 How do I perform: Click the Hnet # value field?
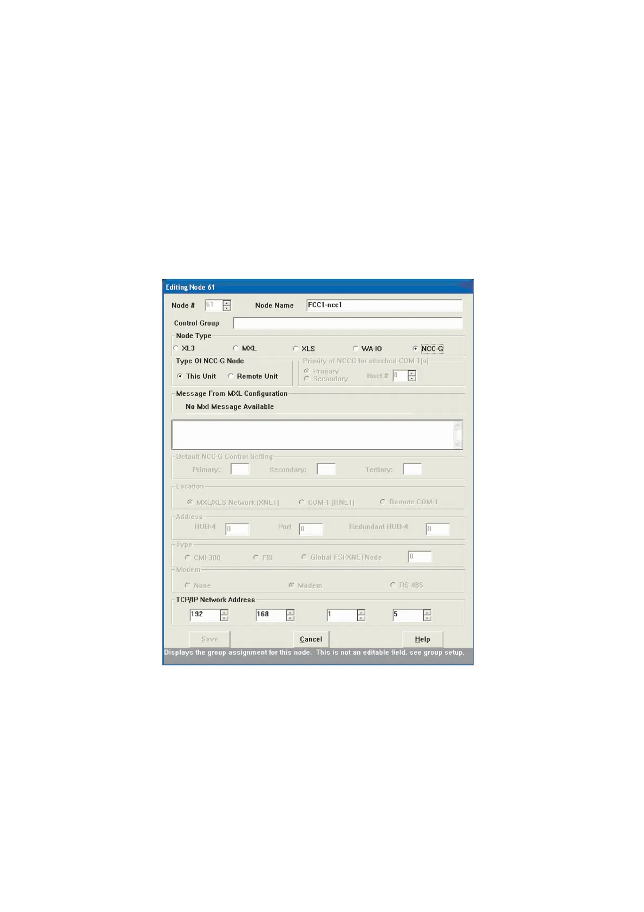coord(400,375)
